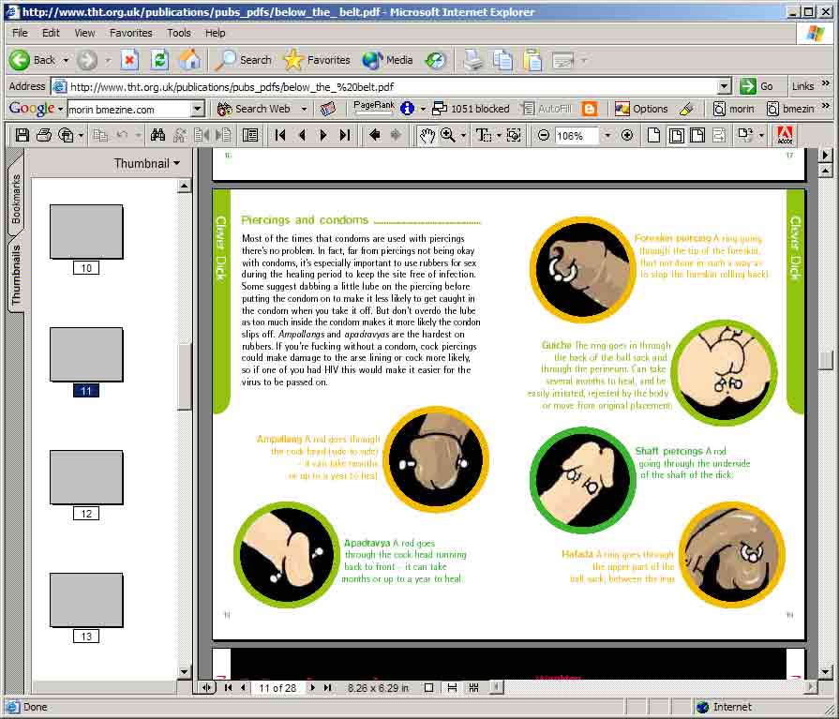The image size is (839, 719).
Task: Open the Address bar URL dropdown
Action: [724, 86]
